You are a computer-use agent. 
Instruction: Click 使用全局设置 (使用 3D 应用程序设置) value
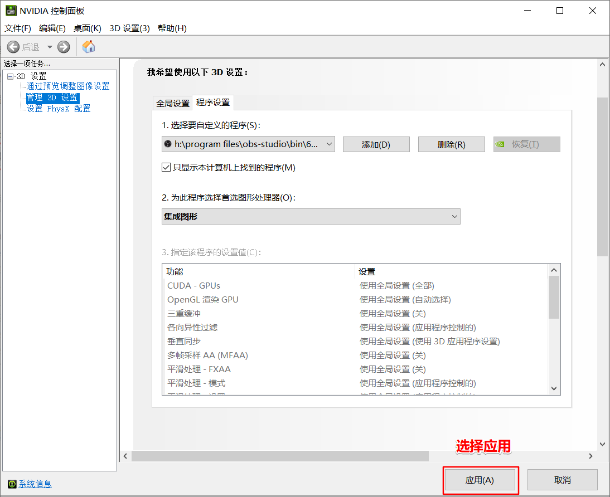tap(429, 342)
